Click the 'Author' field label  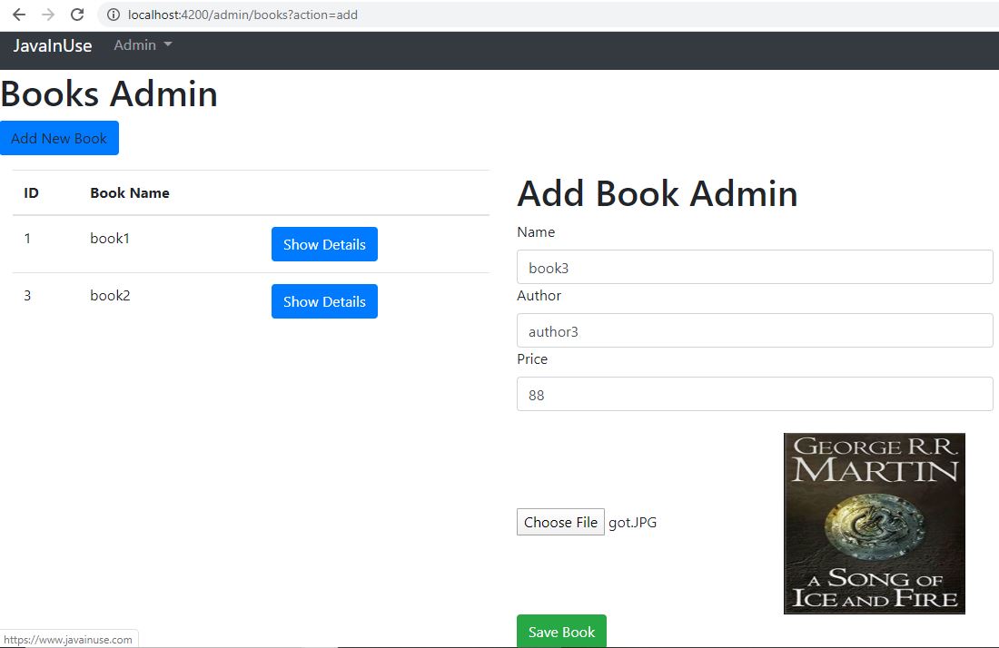point(539,296)
